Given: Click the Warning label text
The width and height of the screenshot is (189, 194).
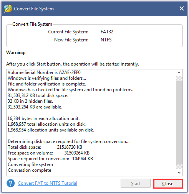Looking at the screenshot, I should [x=16, y=53].
